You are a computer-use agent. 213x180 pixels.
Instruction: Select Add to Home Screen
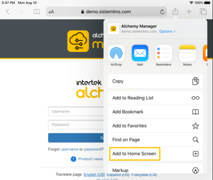pos(156,154)
